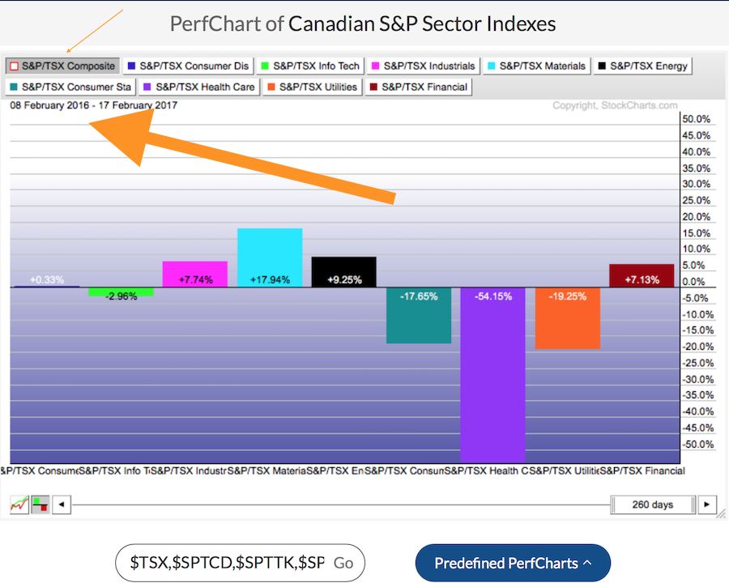Toggle the S&P/TSX Health Care series

point(198,87)
